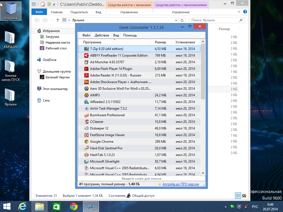Select Недавние места in navigation pane
This screenshot has width=283, height=212.
point(57,42)
